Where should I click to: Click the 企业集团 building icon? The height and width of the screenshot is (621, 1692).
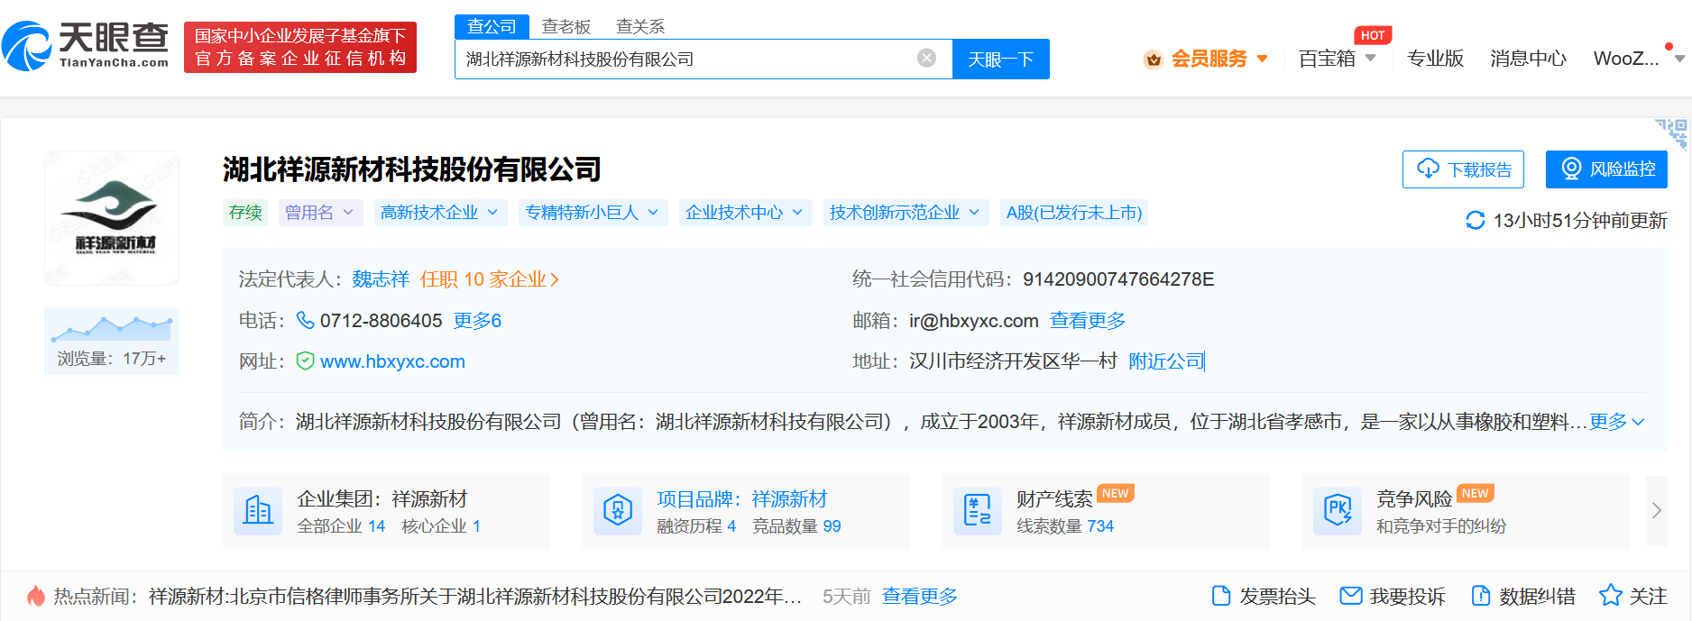point(258,510)
